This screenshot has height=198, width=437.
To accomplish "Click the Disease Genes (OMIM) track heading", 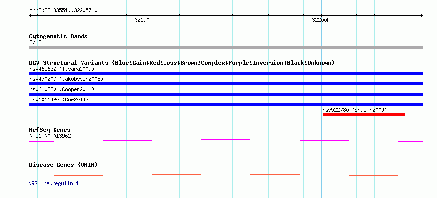I will tap(63, 165).
